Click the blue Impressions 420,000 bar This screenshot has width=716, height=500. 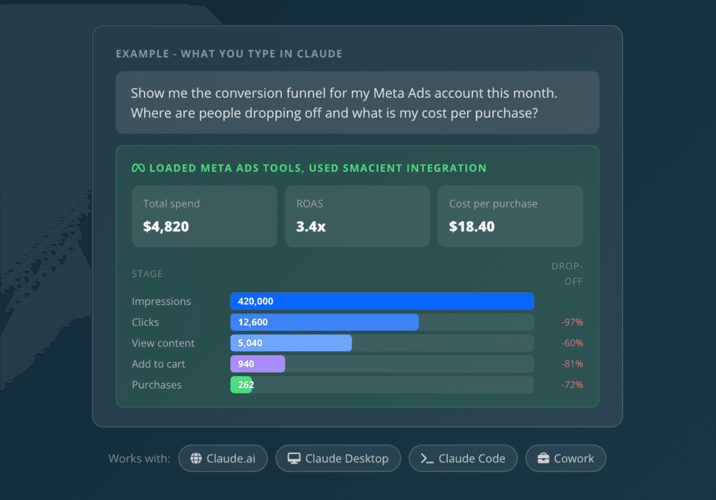382,301
